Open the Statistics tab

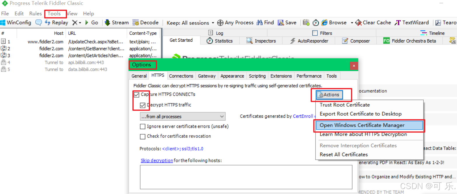pos(219,41)
